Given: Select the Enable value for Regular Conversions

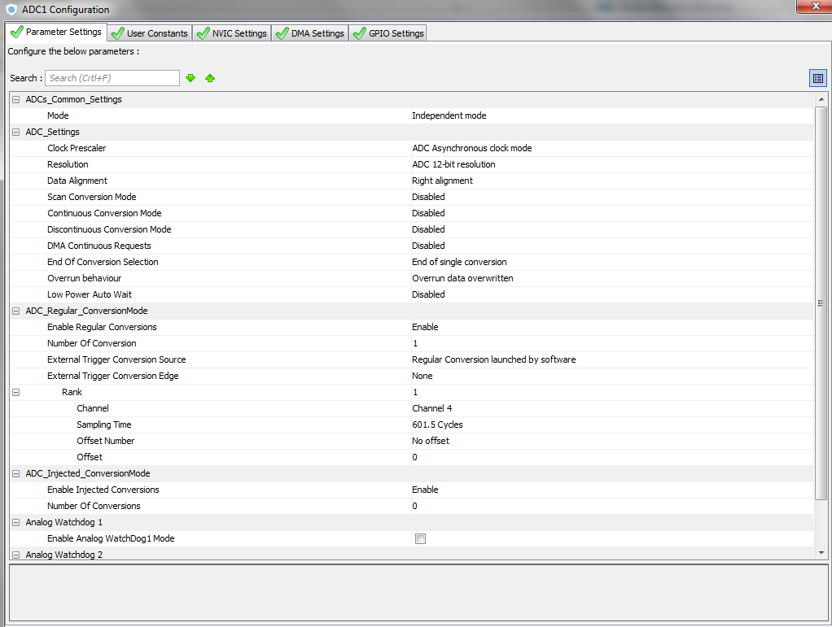Looking at the screenshot, I should (423, 327).
